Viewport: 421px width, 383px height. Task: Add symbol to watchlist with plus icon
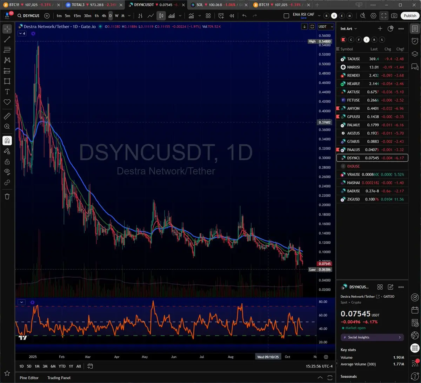[380, 29]
